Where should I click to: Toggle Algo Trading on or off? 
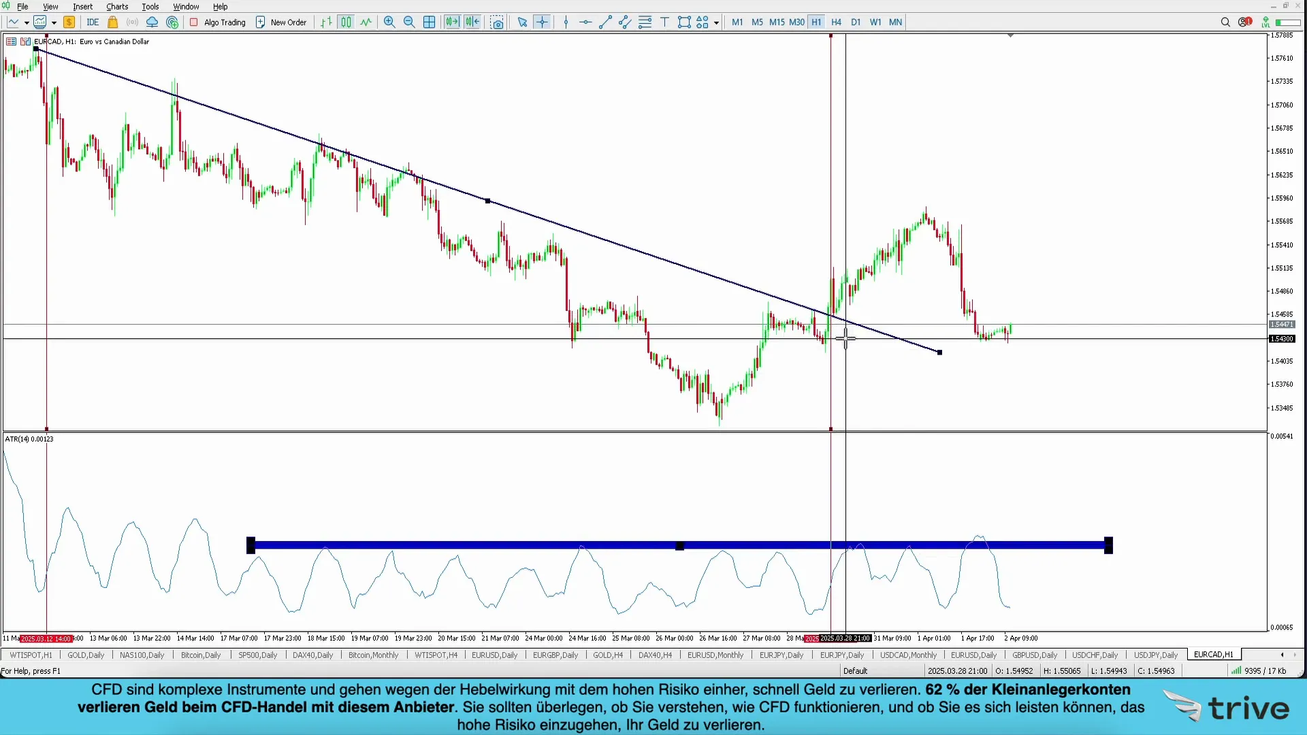tap(217, 22)
